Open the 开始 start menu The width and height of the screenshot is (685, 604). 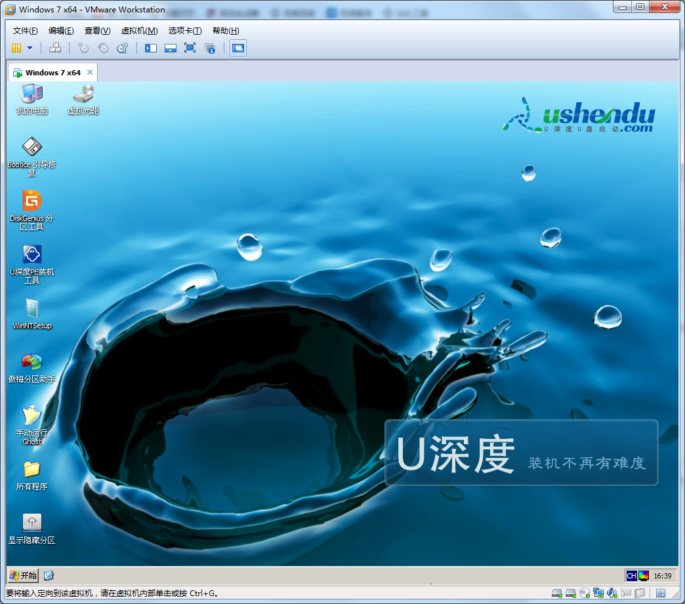[23, 576]
